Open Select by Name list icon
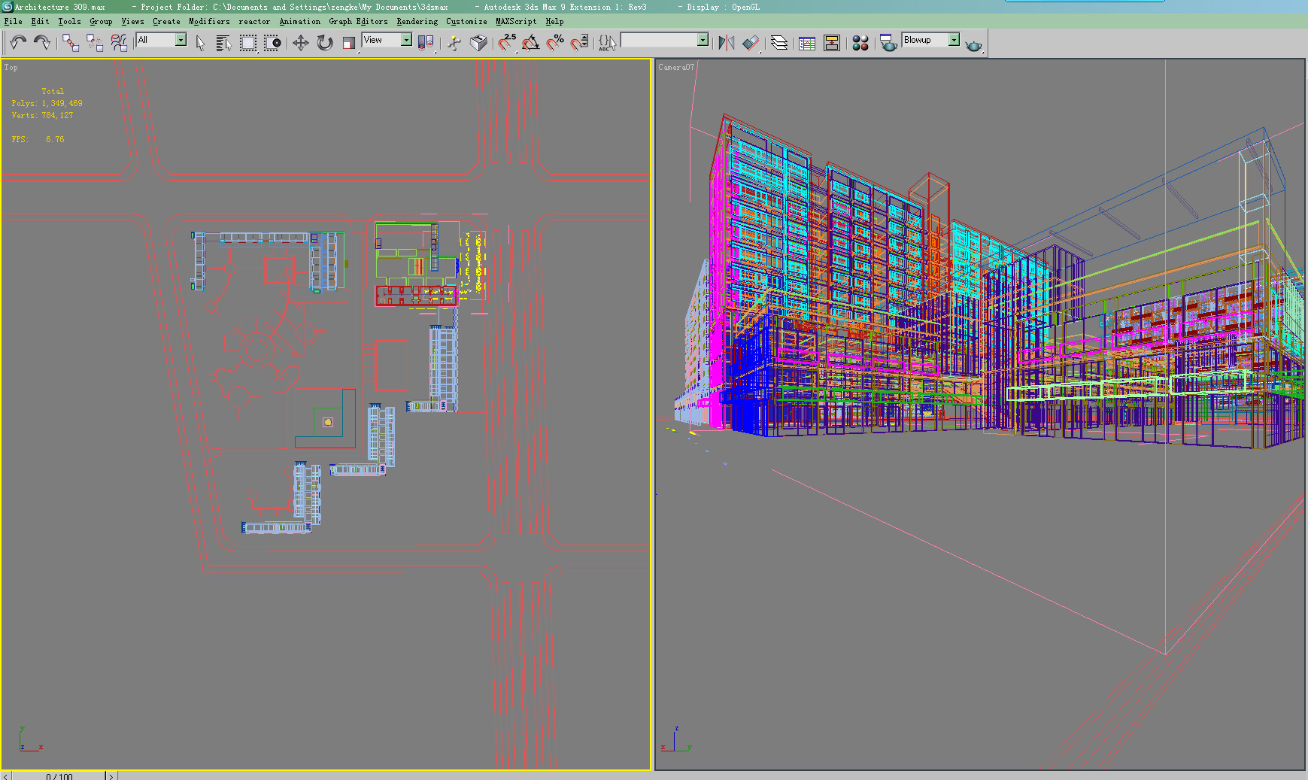1308x780 pixels. pyautogui.click(x=223, y=43)
